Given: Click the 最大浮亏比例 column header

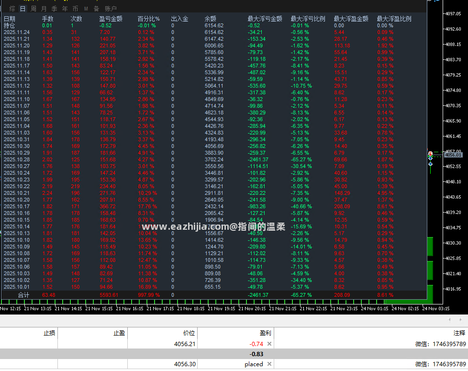Looking at the screenshot, I should click(x=308, y=19).
